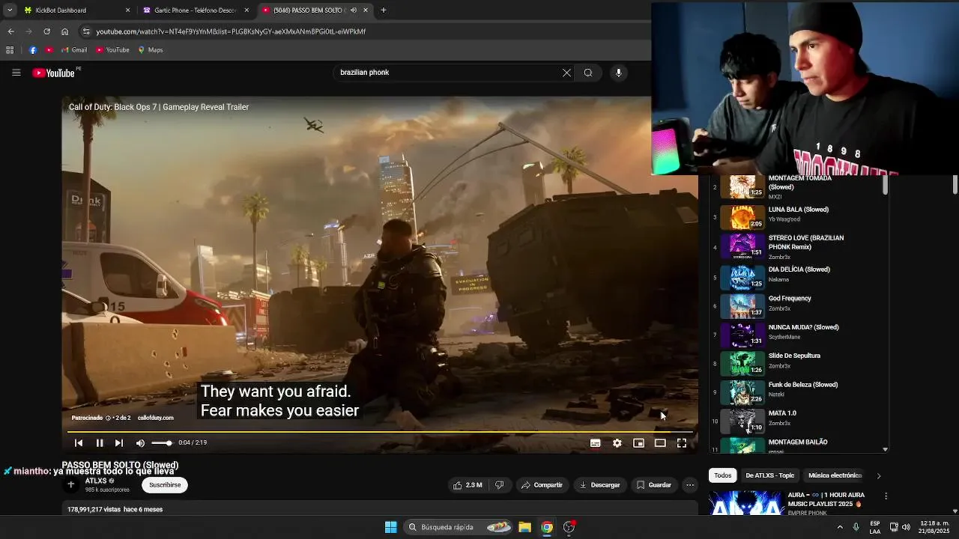
Task: Save video with Guardar button
Action: point(654,485)
